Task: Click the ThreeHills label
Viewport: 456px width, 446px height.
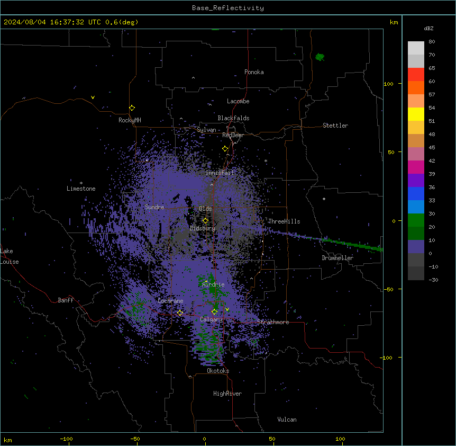Action: pos(284,221)
